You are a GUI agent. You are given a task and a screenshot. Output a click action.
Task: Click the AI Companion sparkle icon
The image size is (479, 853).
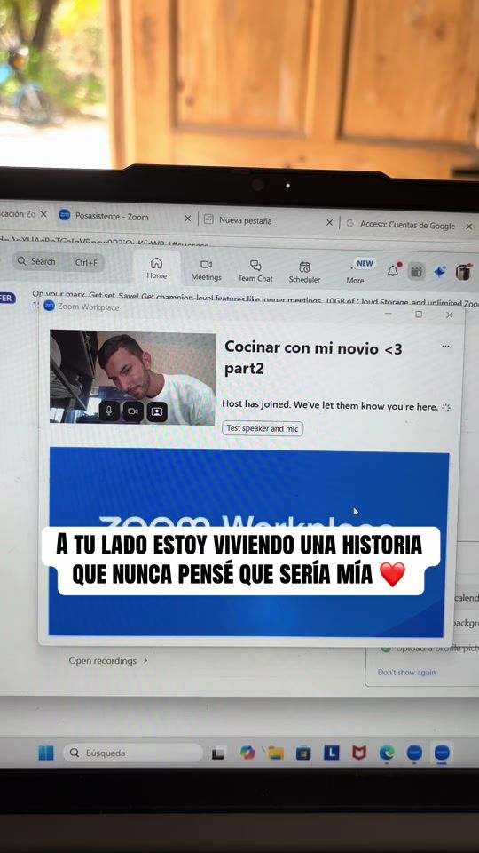[439, 272]
